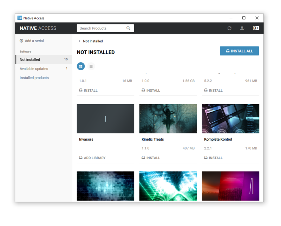Open the Installed products section

[x=44, y=78]
